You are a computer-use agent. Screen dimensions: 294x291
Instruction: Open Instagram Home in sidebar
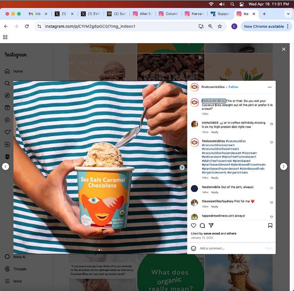tap(14, 71)
